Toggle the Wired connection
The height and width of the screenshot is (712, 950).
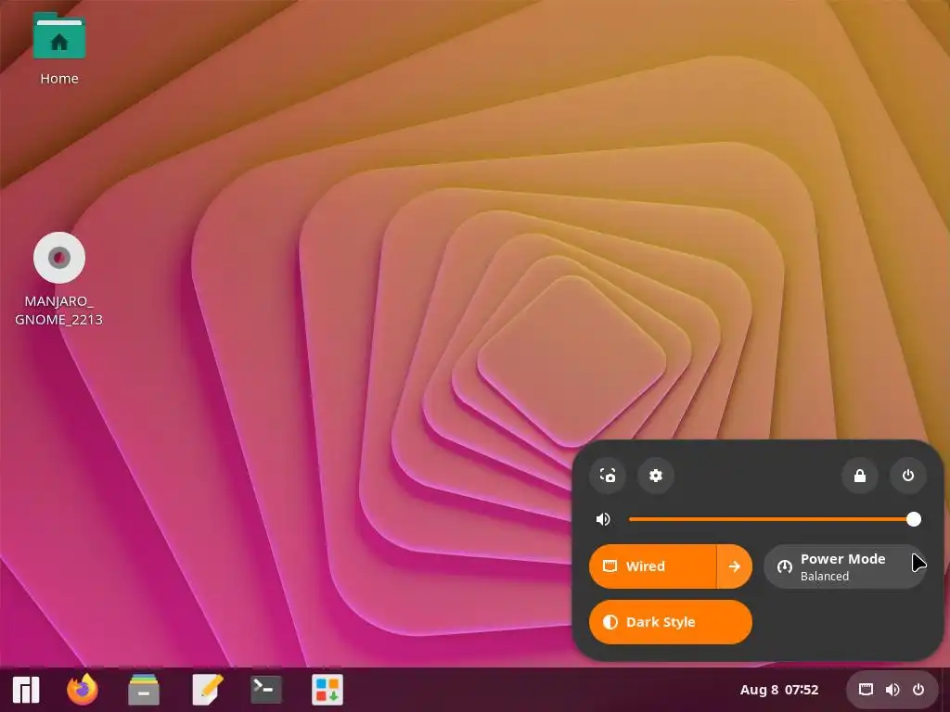652,566
